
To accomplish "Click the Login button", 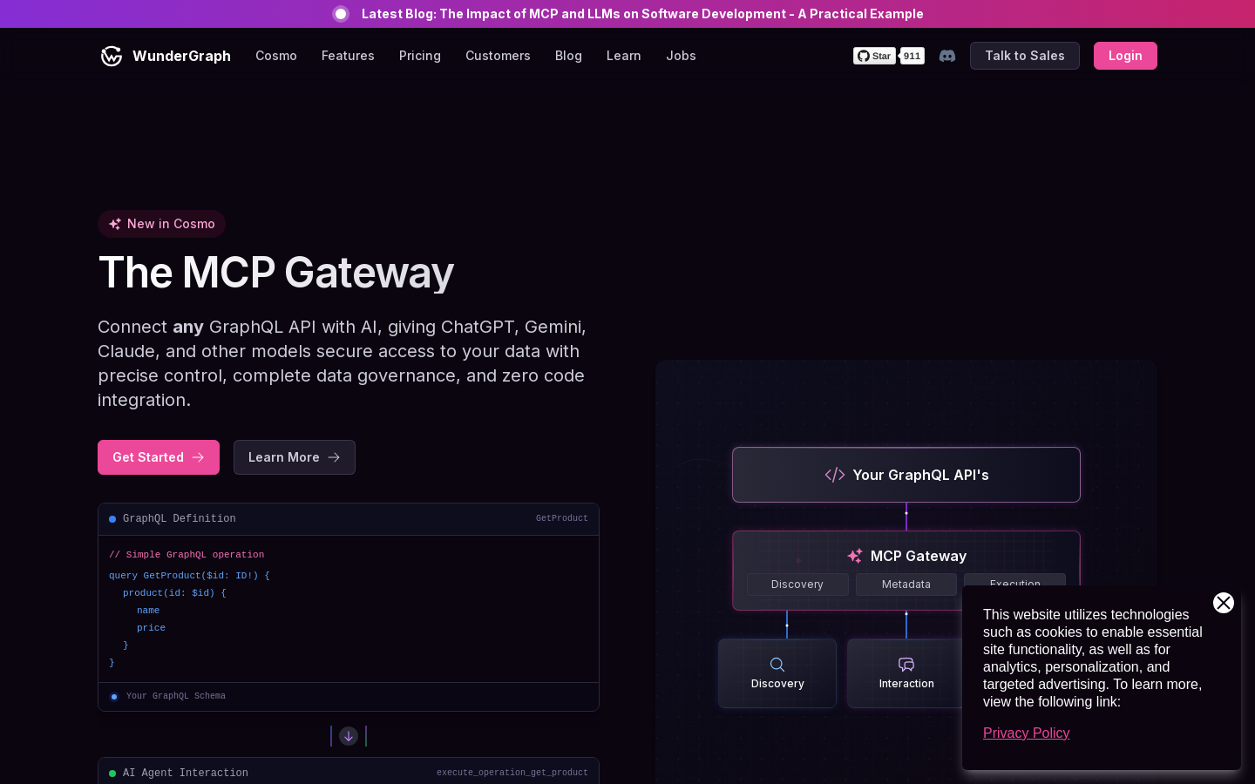I will (x=1125, y=56).
